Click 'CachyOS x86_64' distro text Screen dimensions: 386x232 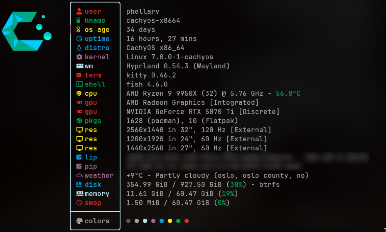coord(155,48)
